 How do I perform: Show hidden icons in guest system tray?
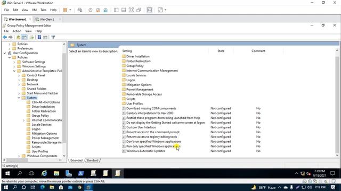pos(296,173)
